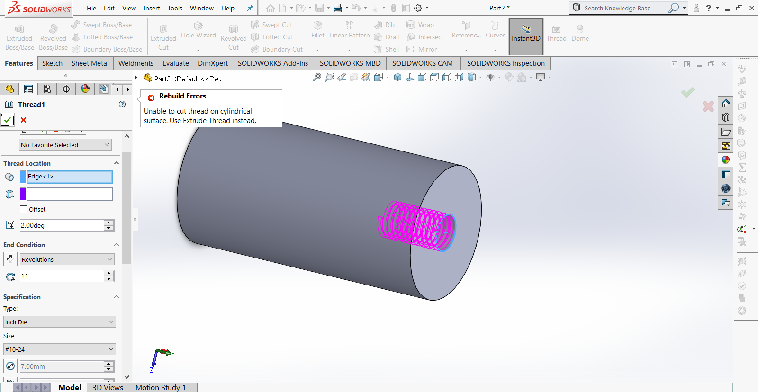This screenshot has width=758, height=392.
Task: Cancel Thread1 with the red X
Action: [x=24, y=120]
